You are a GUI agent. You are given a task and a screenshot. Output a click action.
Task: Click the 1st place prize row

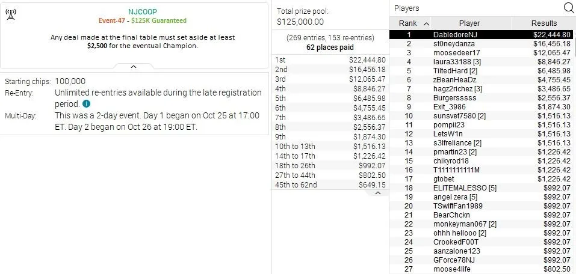(329, 59)
